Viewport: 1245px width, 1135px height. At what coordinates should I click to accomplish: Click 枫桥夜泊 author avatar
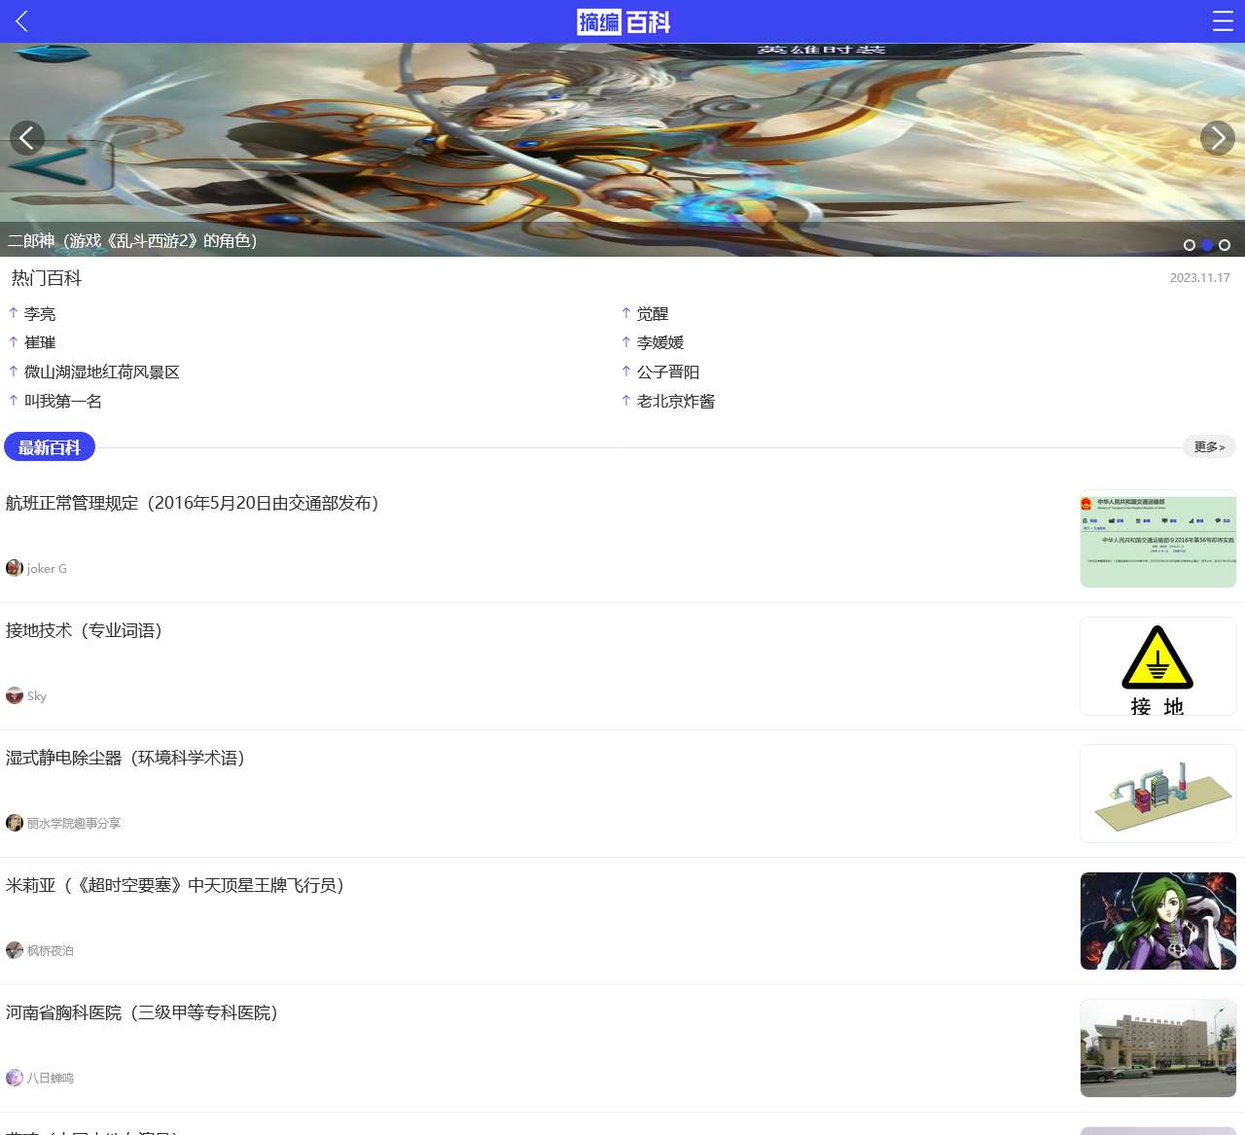[x=15, y=950]
